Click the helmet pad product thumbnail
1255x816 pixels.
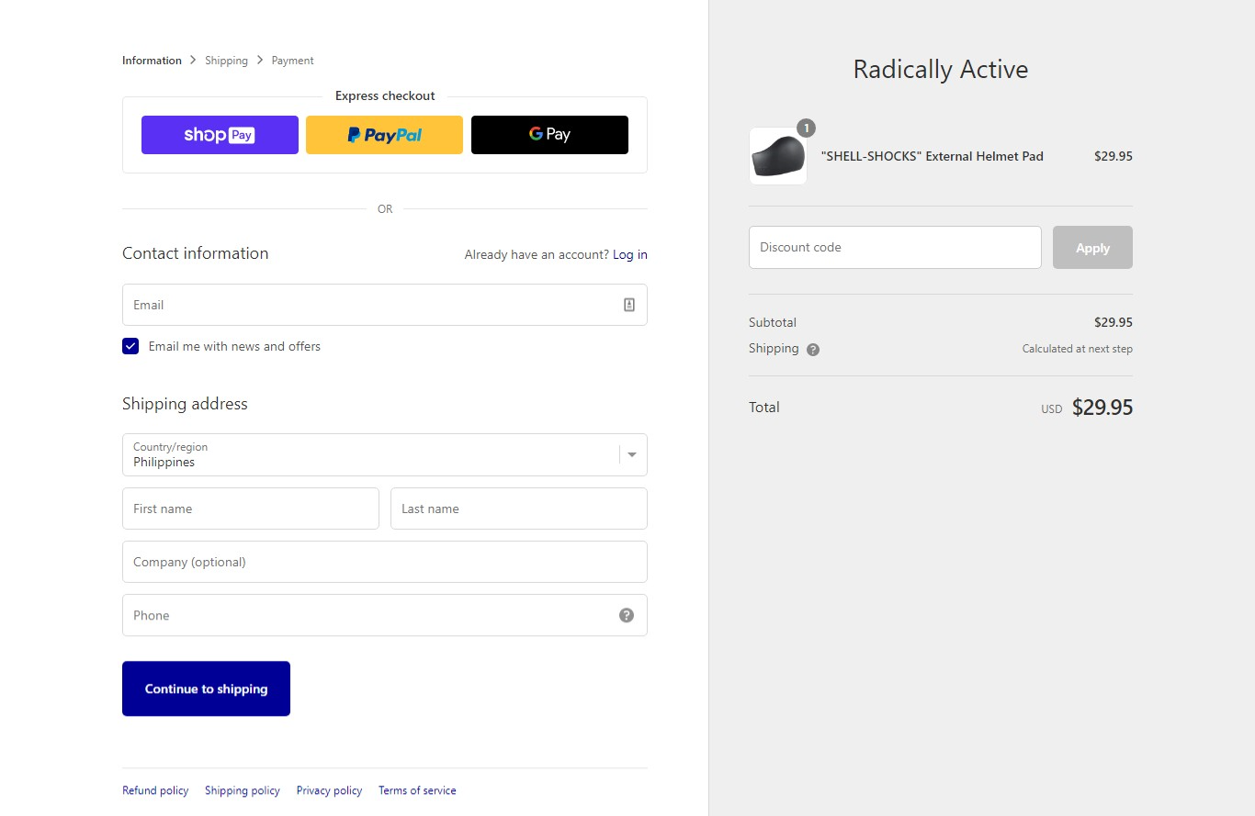click(778, 156)
